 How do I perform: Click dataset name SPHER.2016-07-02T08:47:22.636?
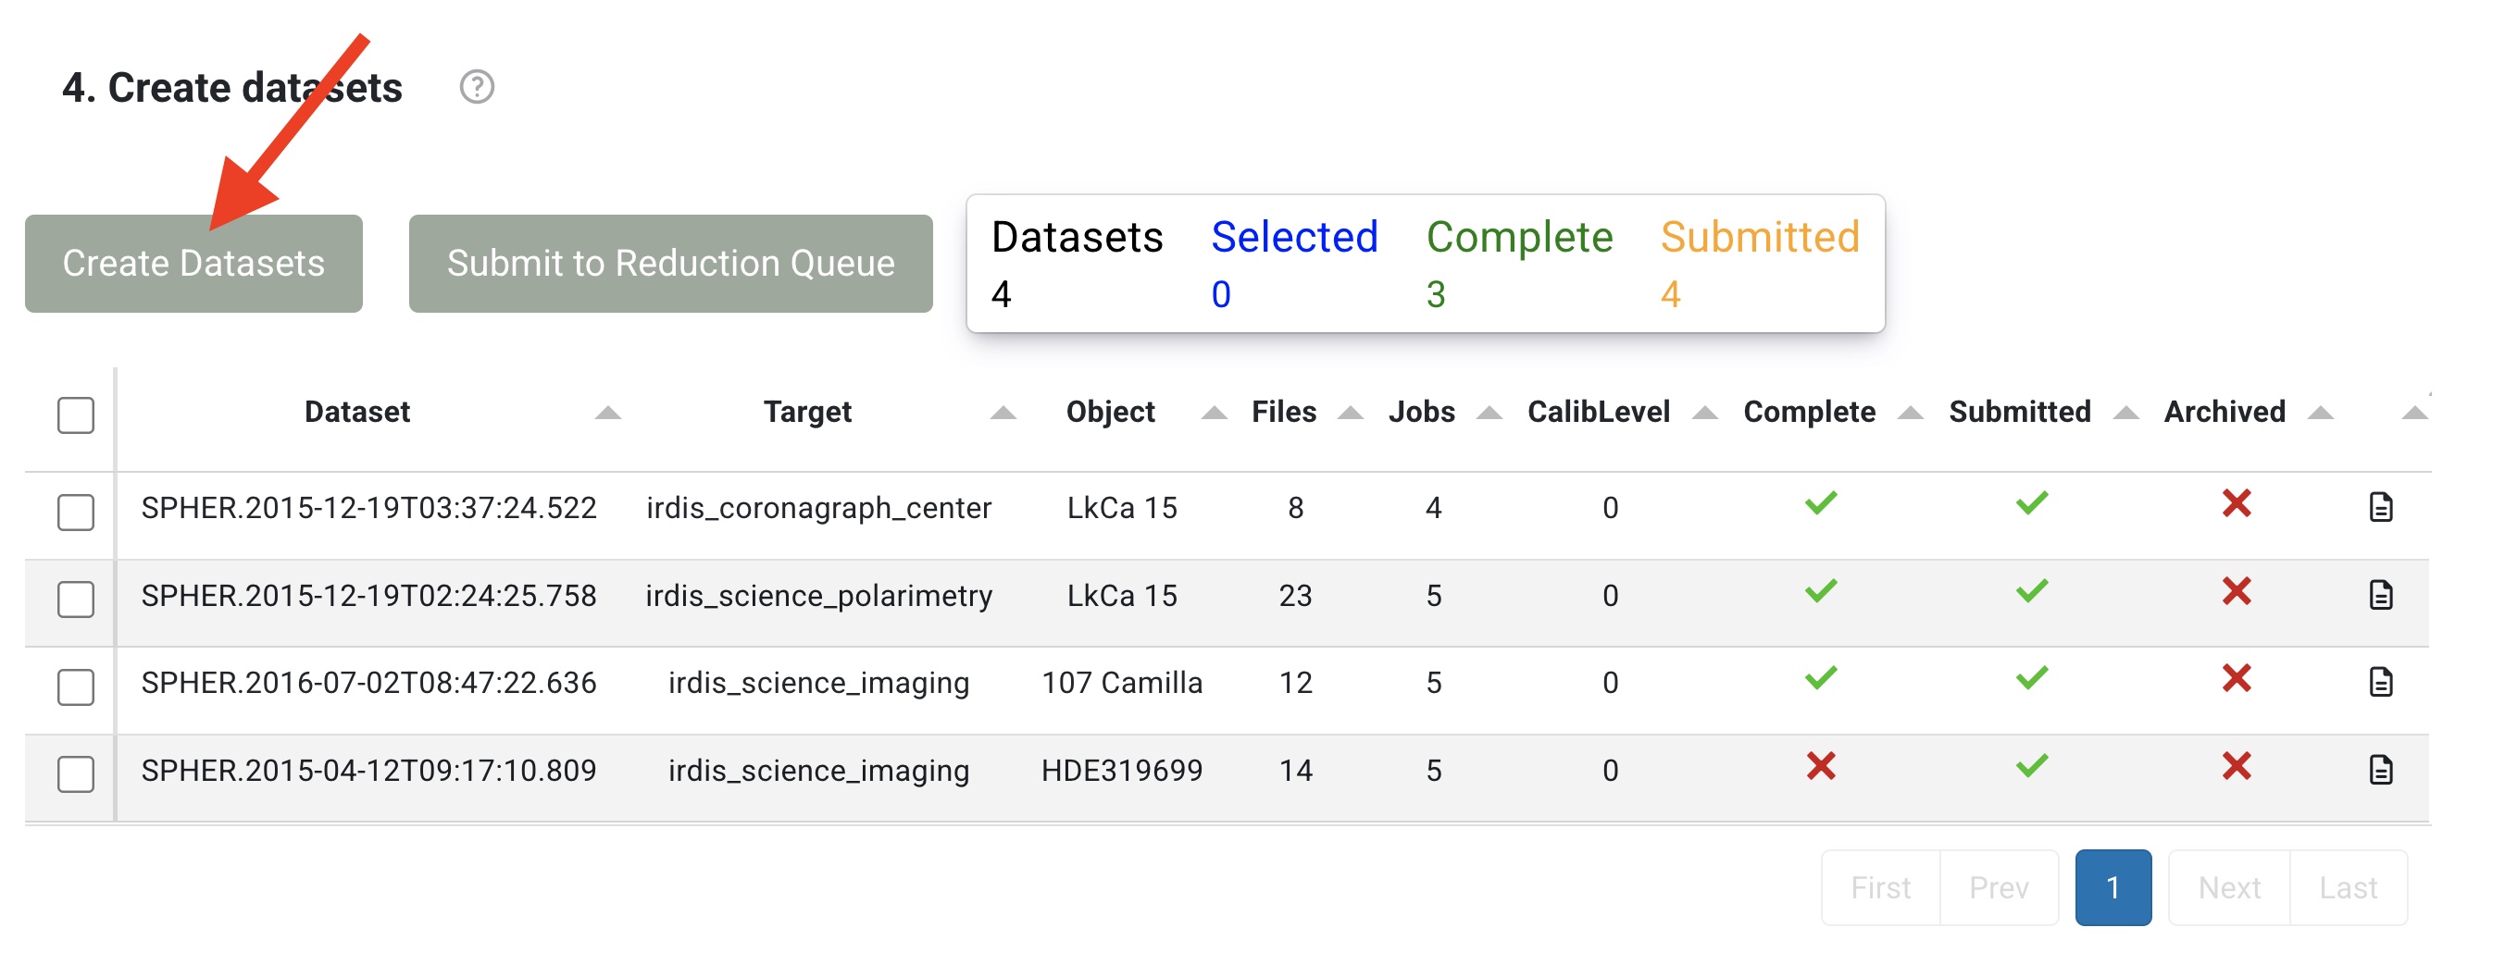coord(368,684)
